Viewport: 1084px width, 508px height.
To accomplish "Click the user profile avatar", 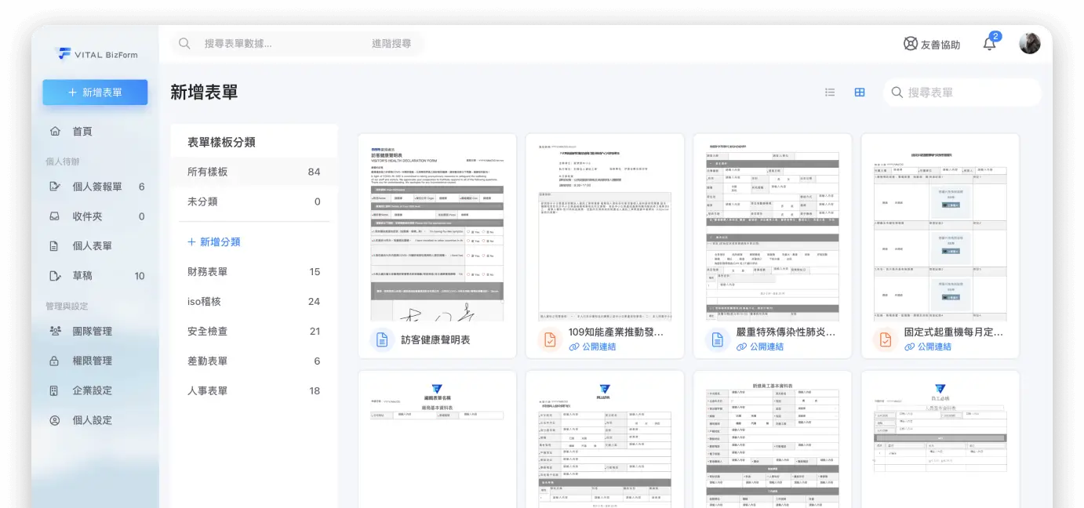I will click(1030, 43).
